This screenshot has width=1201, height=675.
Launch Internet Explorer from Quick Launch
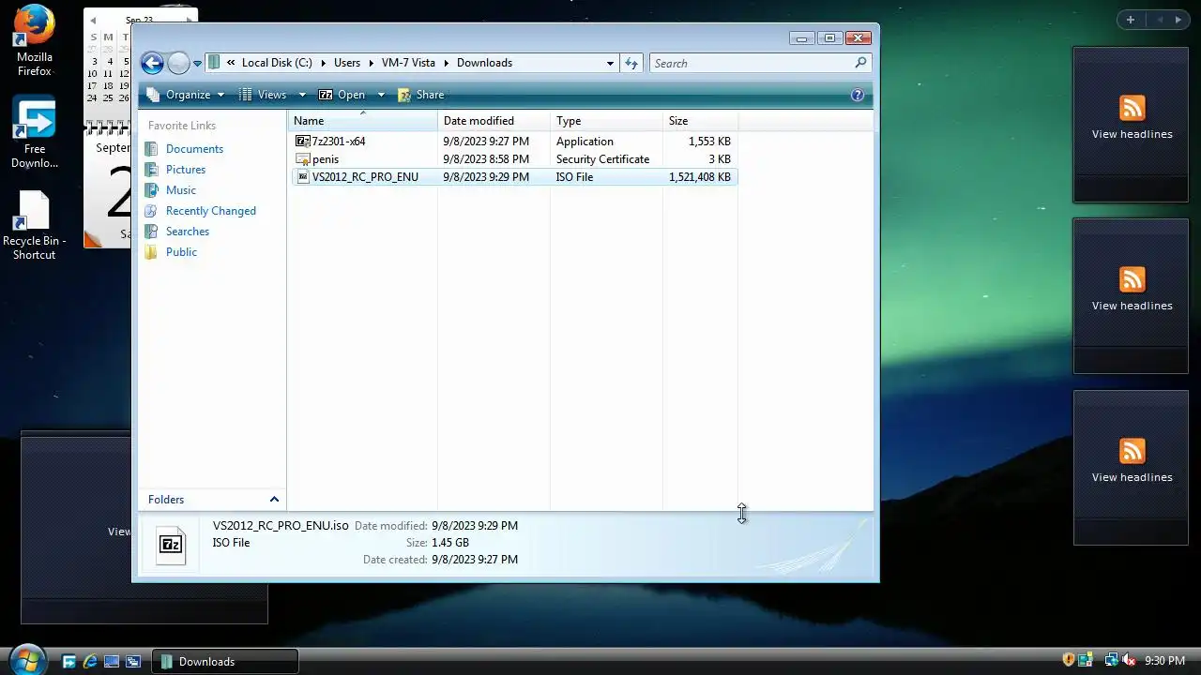click(90, 662)
